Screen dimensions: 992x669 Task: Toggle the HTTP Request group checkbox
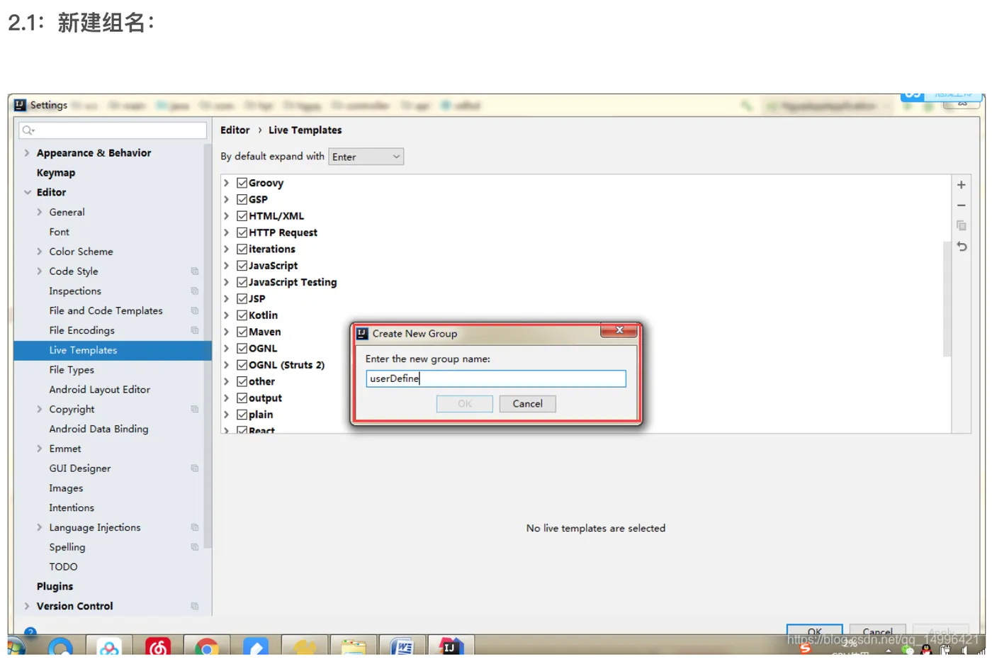click(242, 232)
